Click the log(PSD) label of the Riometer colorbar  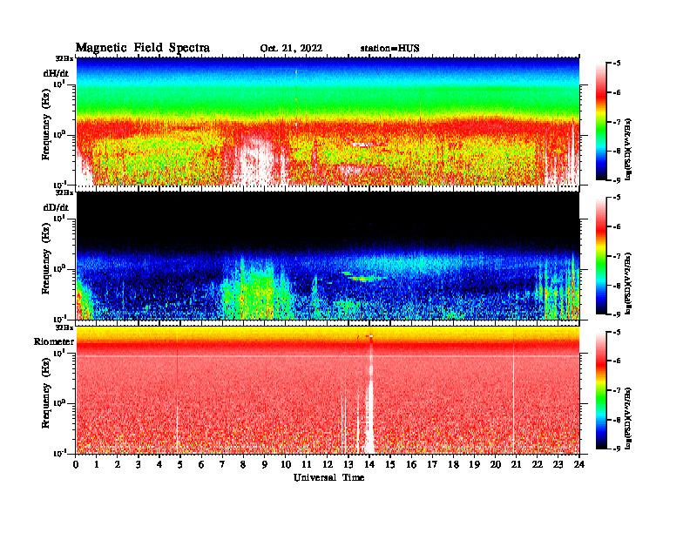point(628,418)
